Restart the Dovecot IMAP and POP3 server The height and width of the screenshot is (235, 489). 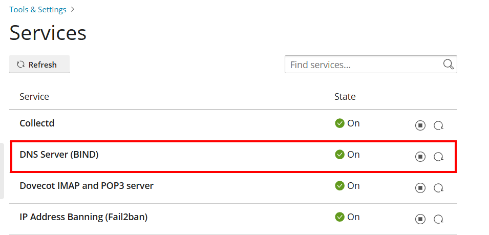pos(439,188)
